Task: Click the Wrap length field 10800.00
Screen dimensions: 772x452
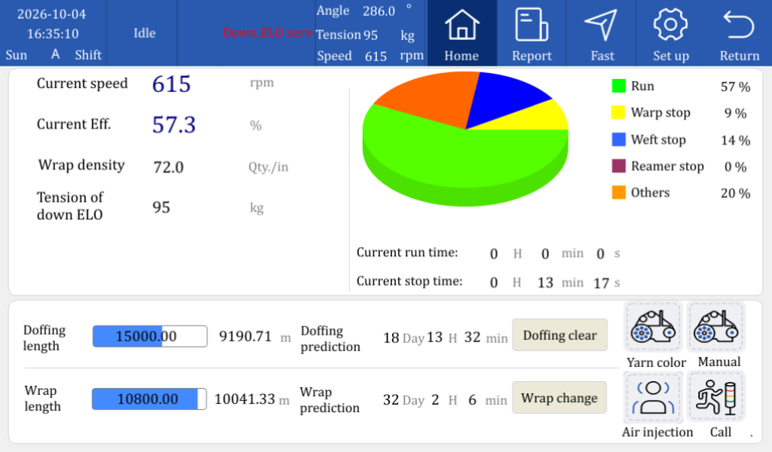Action: click(x=149, y=399)
